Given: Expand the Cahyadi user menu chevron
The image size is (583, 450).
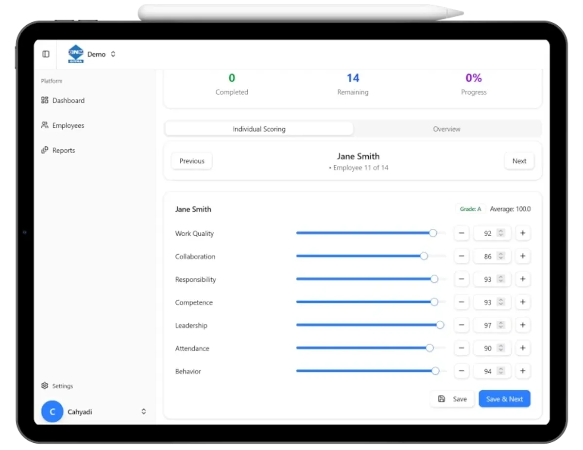Looking at the screenshot, I should point(144,412).
